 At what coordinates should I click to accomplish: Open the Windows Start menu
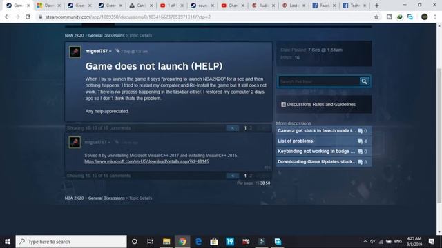pos(8,242)
